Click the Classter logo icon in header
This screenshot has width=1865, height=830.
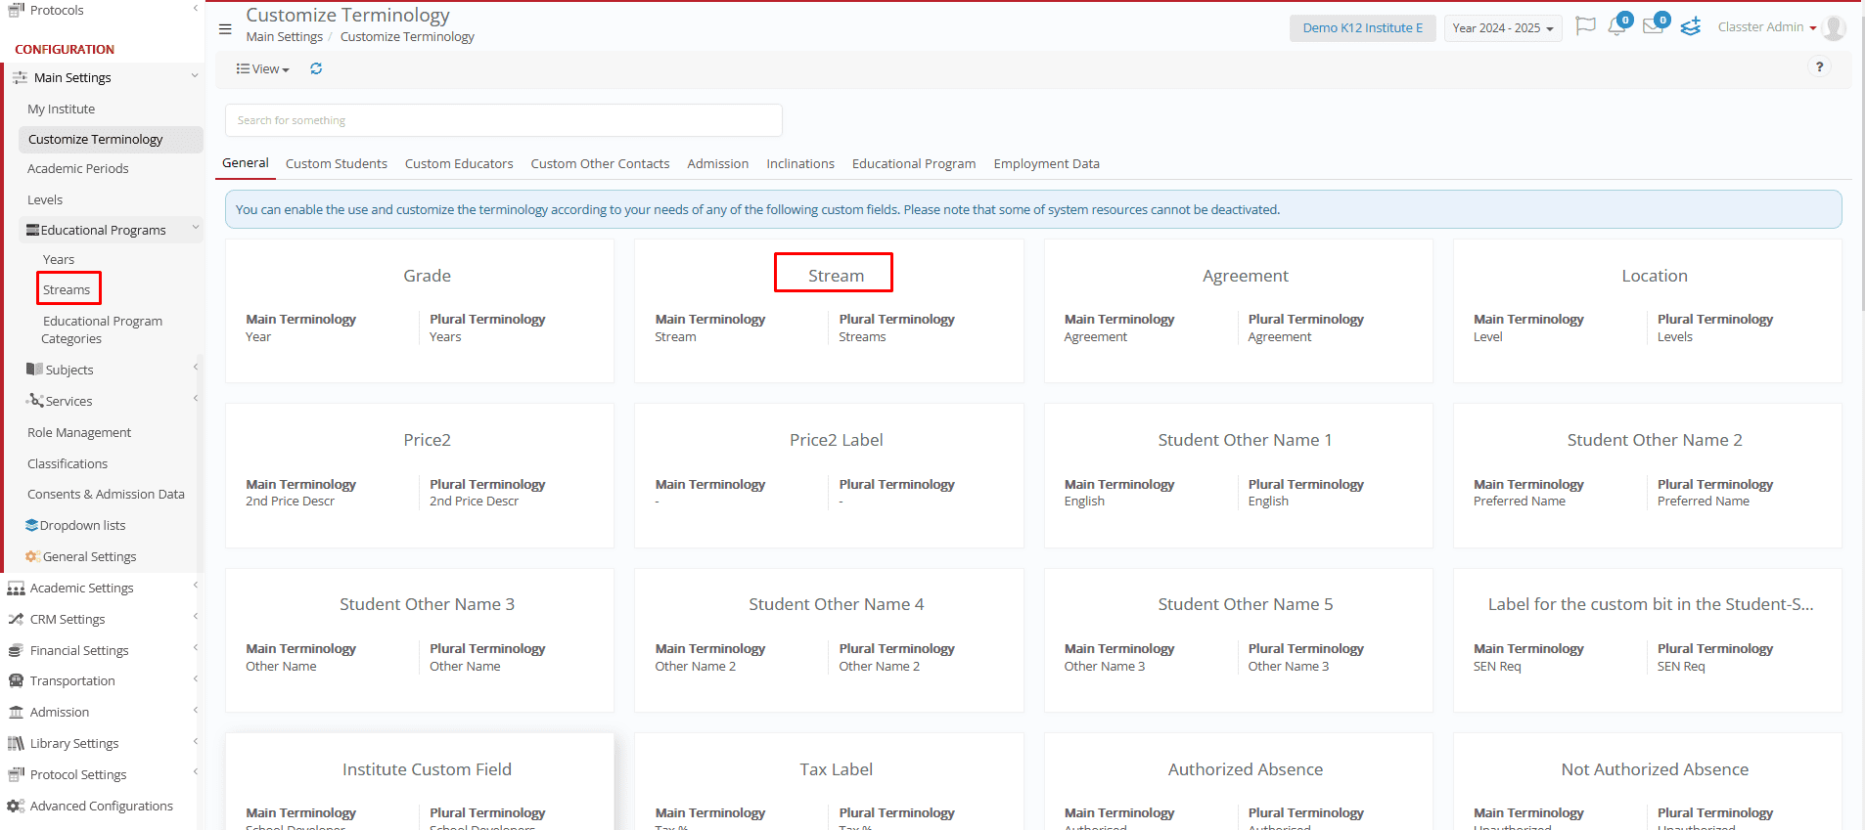pyautogui.click(x=1691, y=26)
